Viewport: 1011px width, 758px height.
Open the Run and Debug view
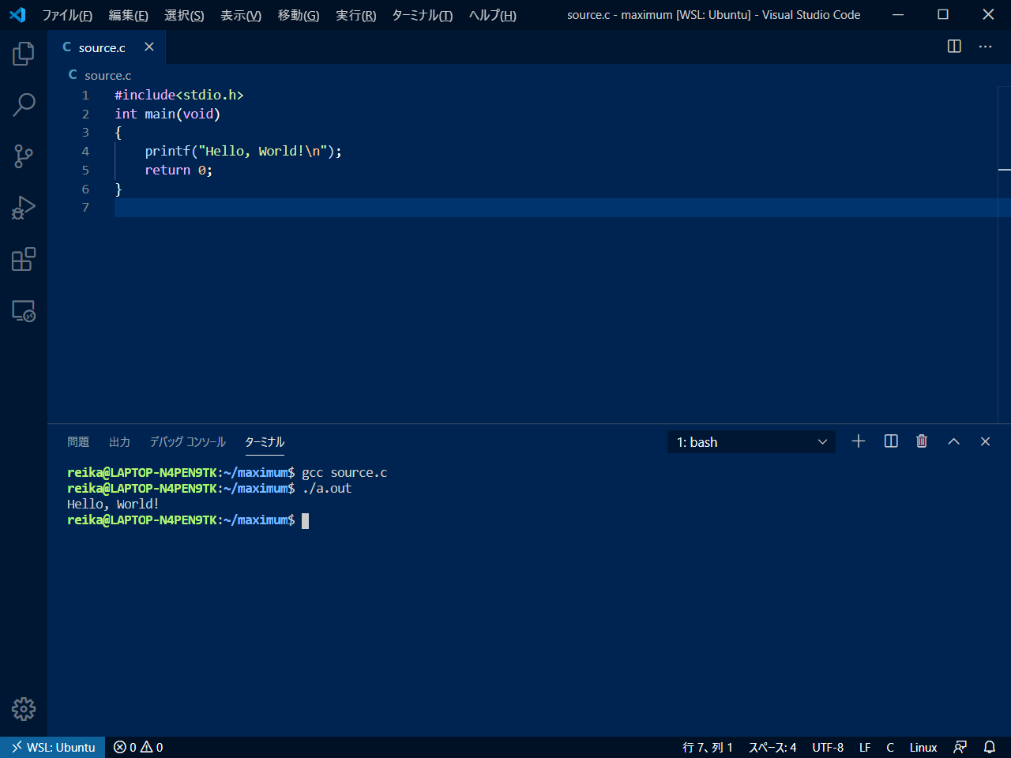tap(24, 208)
